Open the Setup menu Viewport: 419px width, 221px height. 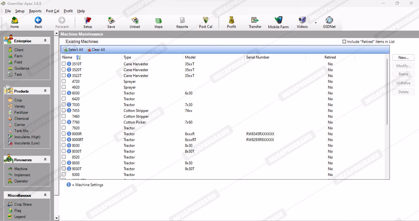(20, 11)
